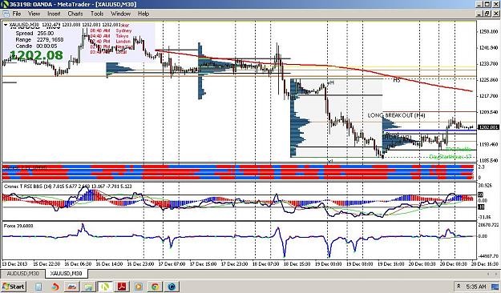This screenshot has height=293, width=501.
Task: Click the 13 Dec 2013 time axis label
Action: [14, 264]
